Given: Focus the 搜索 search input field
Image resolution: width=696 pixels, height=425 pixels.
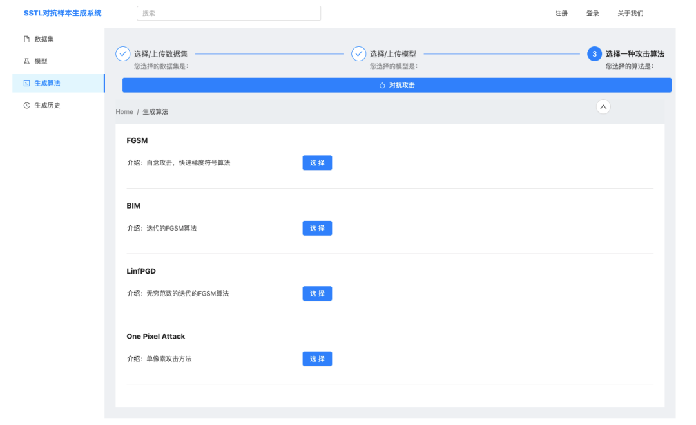Looking at the screenshot, I should (229, 14).
